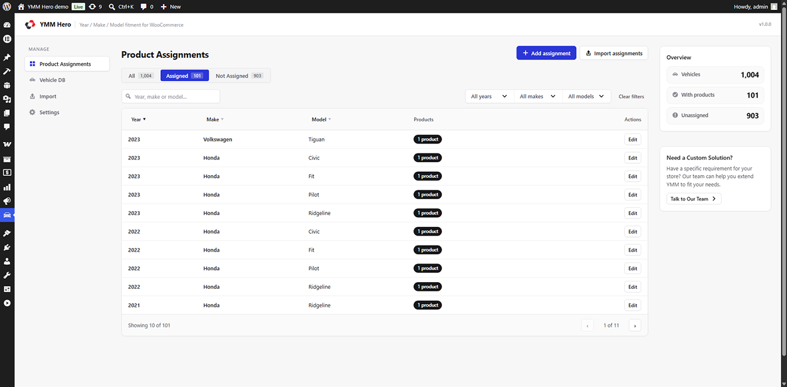Click the updates icon showing 9
The height and width of the screenshot is (387, 787).
95,7
